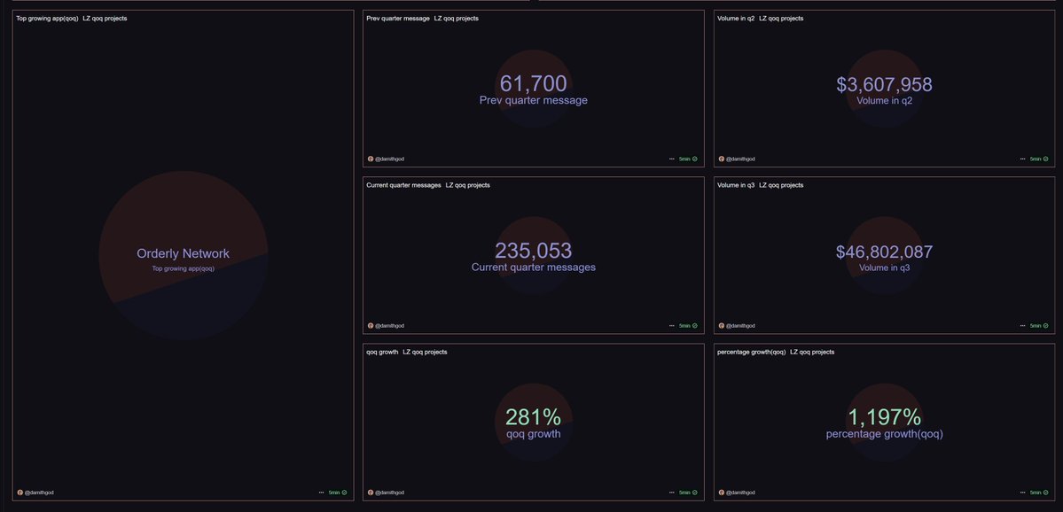Select the 235,053 messages value
This screenshot has width=1063, height=512.
(x=534, y=251)
